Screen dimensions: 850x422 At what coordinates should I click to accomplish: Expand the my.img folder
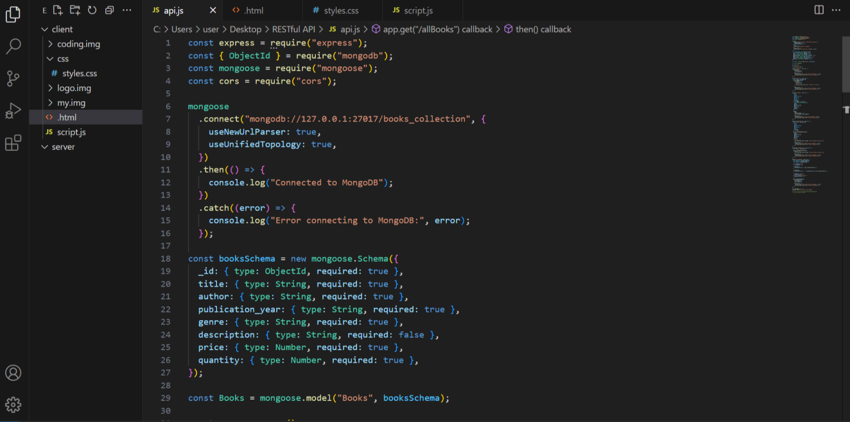point(86,102)
